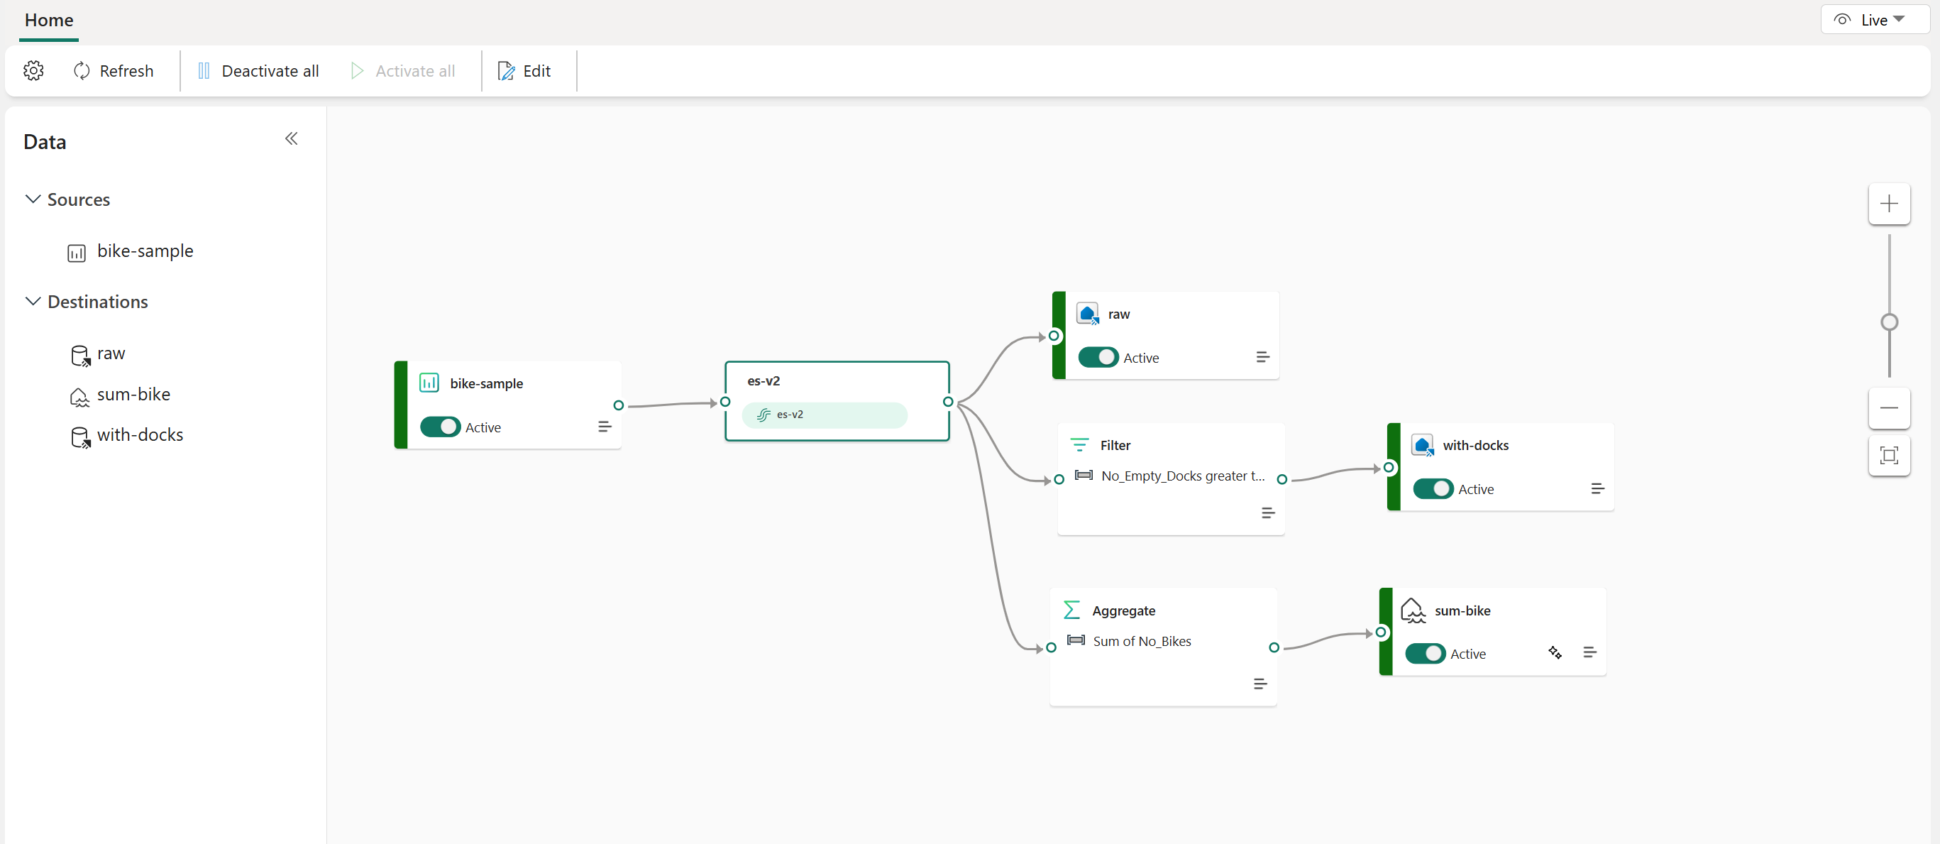The height and width of the screenshot is (844, 1940).
Task: Select the Edit toolbar button
Action: pos(524,70)
